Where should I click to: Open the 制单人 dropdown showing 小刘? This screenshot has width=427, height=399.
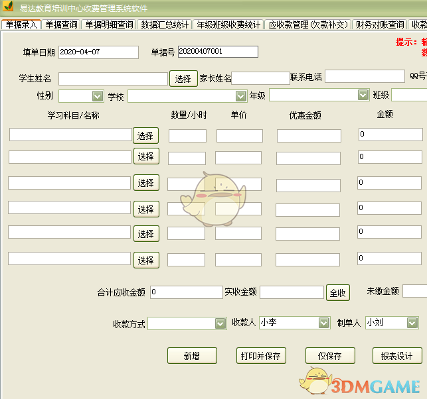(x=392, y=323)
